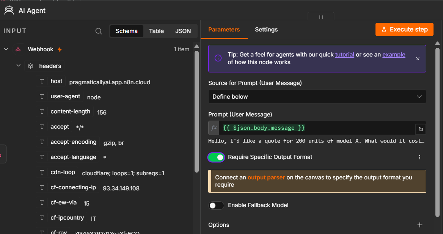443x234 pixels.
Task: Click the Webhook node icon
Action: pyautogui.click(x=18, y=49)
